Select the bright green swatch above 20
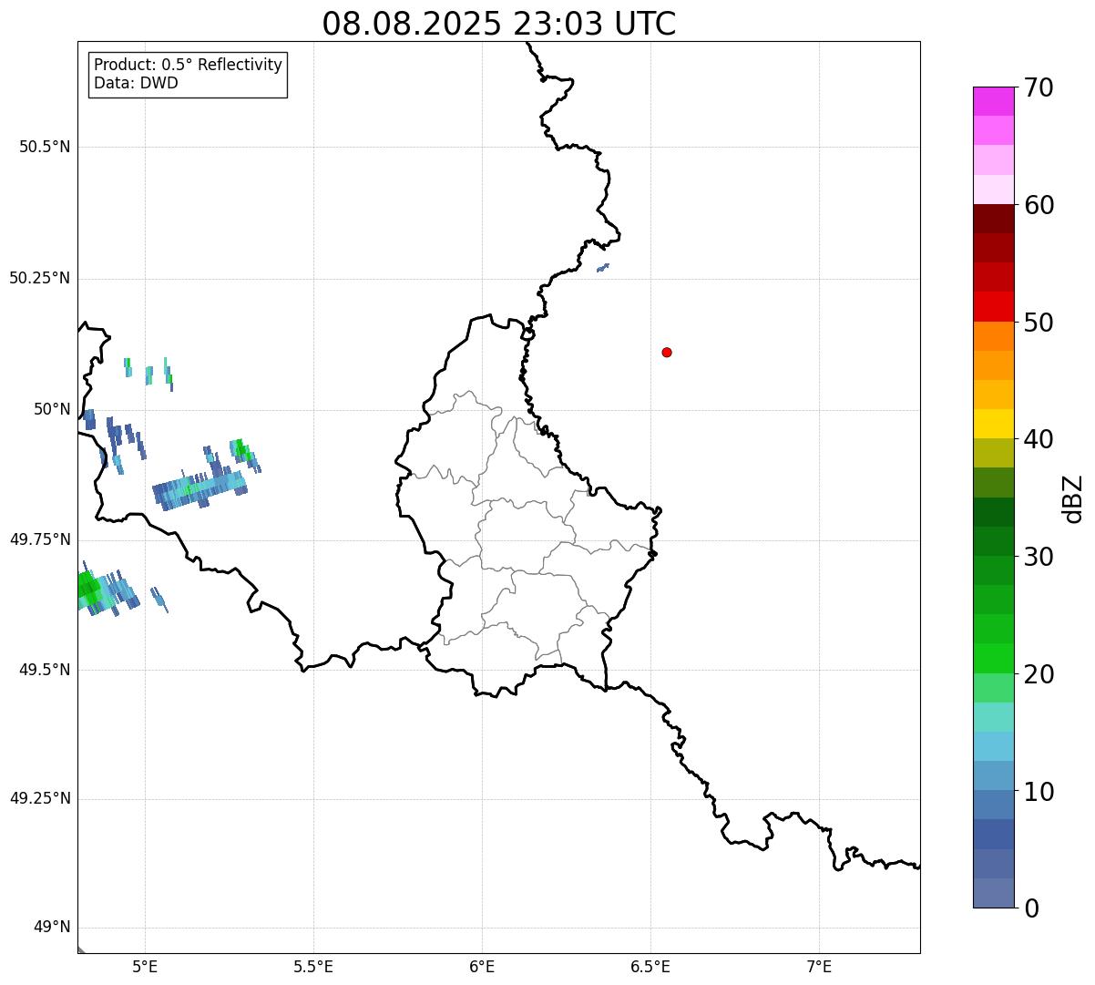 tap(993, 658)
